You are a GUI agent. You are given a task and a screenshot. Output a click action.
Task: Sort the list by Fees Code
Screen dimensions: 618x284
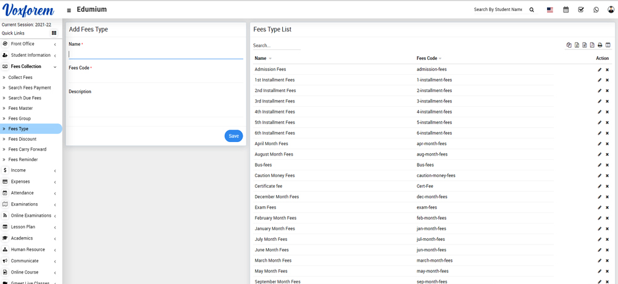tap(428, 59)
